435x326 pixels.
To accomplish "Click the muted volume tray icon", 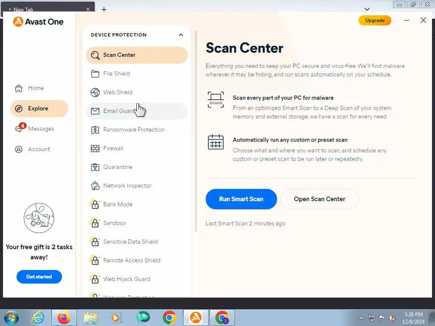I will click(392, 318).
